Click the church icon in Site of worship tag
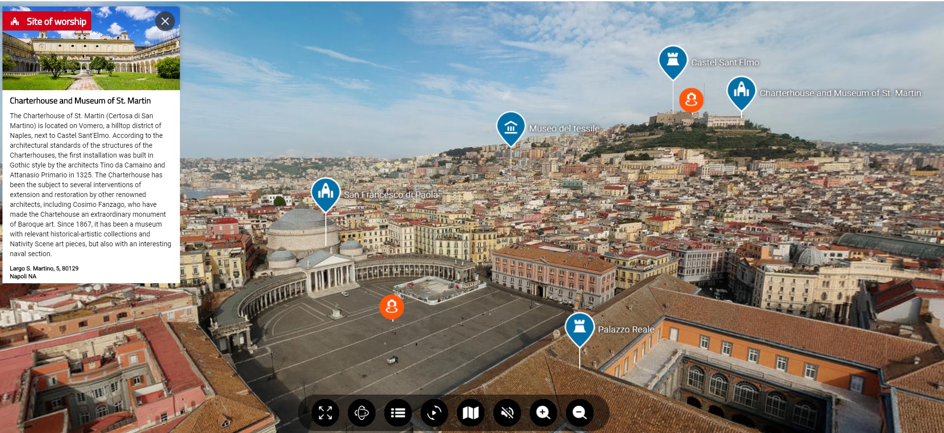The width and height of the screenshot is (944, 433). [15, 21]
